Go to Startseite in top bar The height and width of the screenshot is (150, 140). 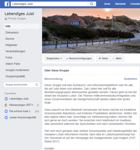coord(120,4)
